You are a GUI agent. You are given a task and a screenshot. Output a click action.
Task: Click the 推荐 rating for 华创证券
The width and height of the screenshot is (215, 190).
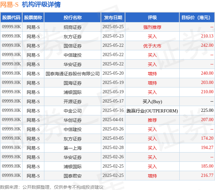click(152, 120)
